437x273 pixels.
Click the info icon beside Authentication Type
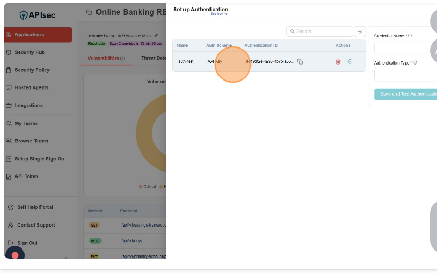415,63
